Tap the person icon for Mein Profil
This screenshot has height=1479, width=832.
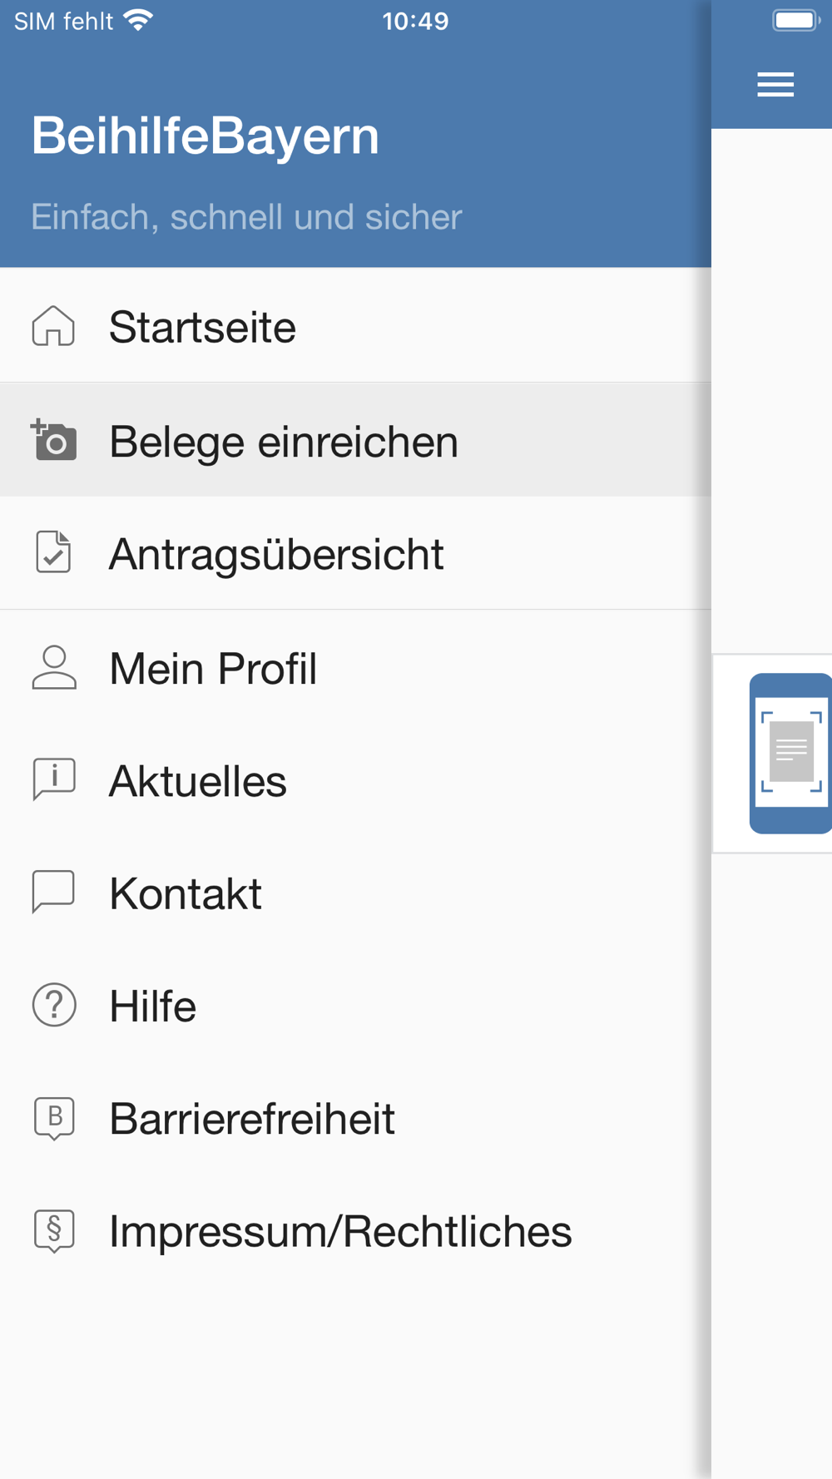click(x=54, y=667)
